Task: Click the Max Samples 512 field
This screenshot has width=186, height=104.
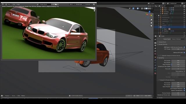Action: pyautogui.click(x=178, y=63)
